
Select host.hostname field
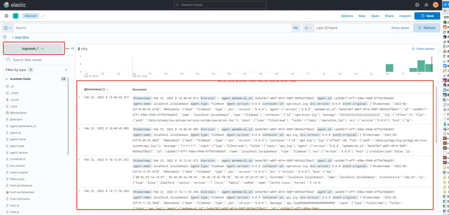pos(20,199)
